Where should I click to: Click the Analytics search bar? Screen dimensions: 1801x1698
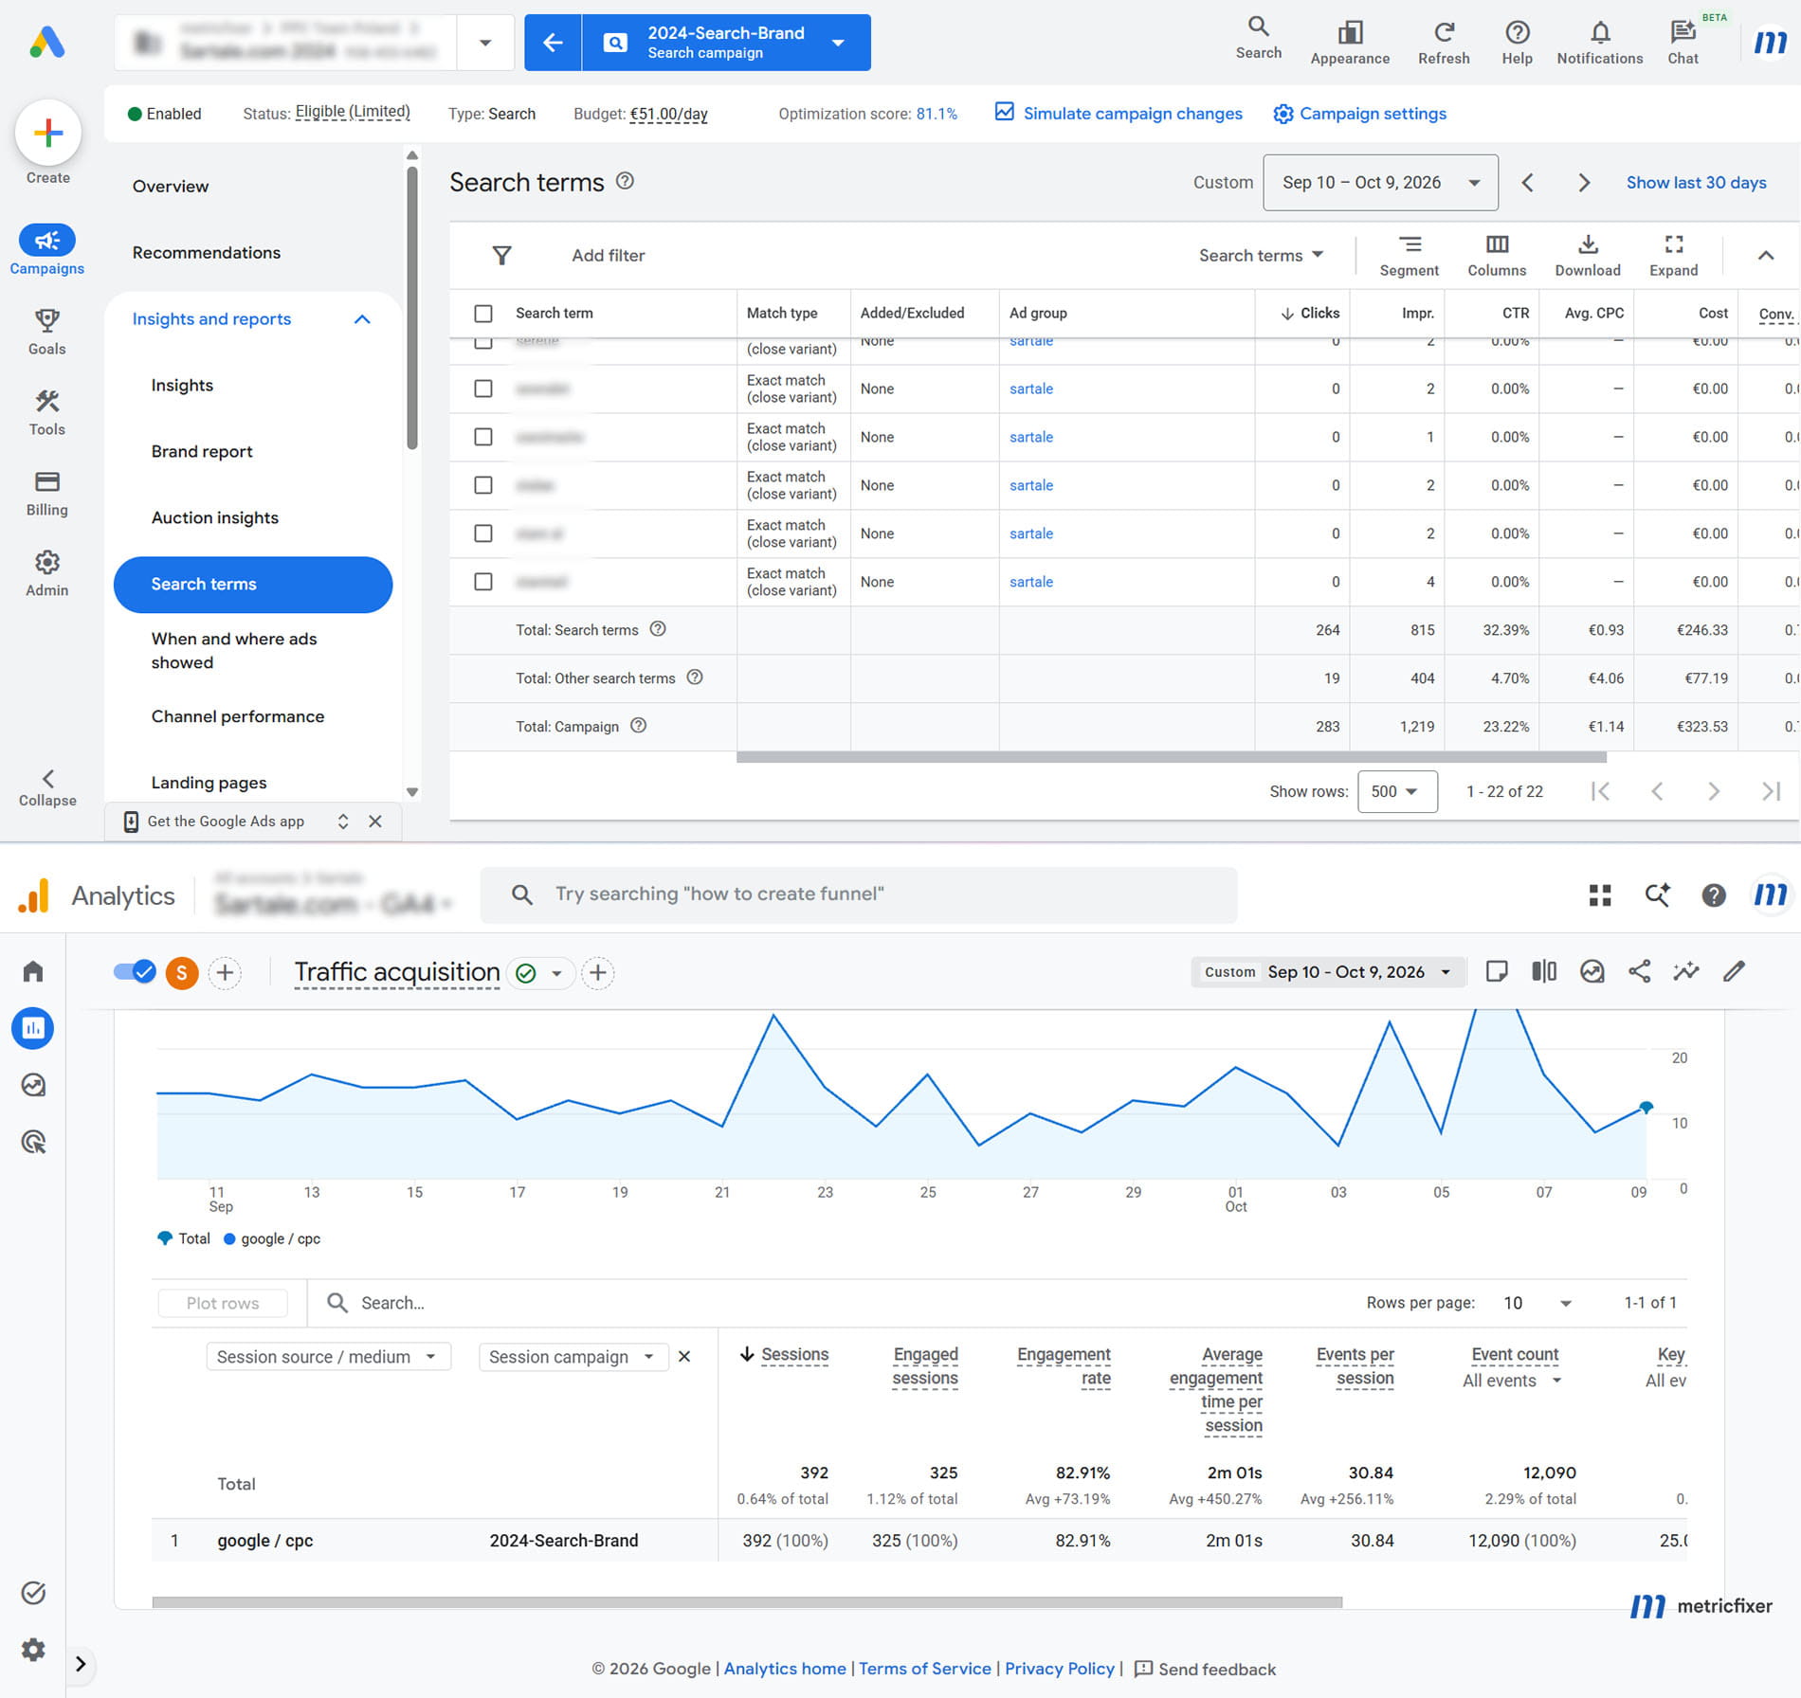point(859,894)
